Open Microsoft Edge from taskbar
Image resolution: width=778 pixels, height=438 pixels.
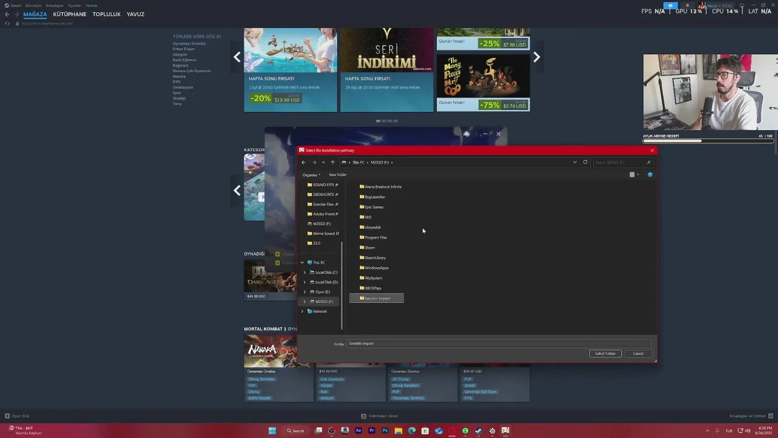[x=411, y=431]
